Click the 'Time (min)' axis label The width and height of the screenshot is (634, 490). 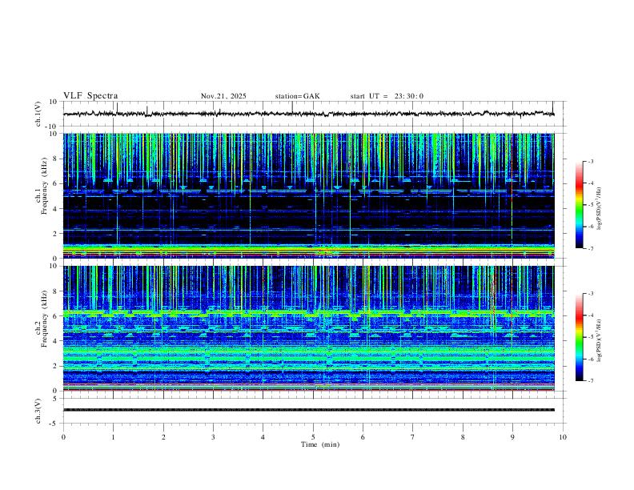click(x=320, y=444)
